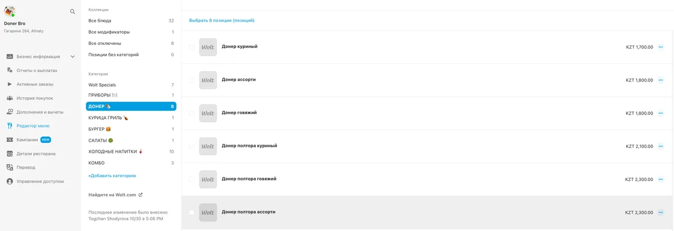Click the Бизнес информация chart icon

tap(10, 57)
